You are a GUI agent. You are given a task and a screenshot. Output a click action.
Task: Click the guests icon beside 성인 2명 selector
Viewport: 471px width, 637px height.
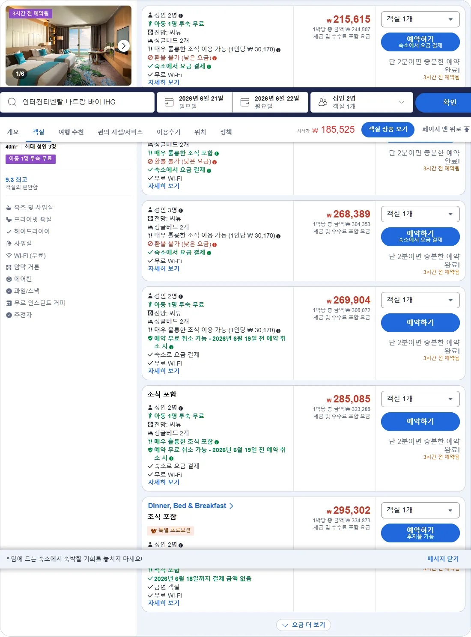pos(323,102)
